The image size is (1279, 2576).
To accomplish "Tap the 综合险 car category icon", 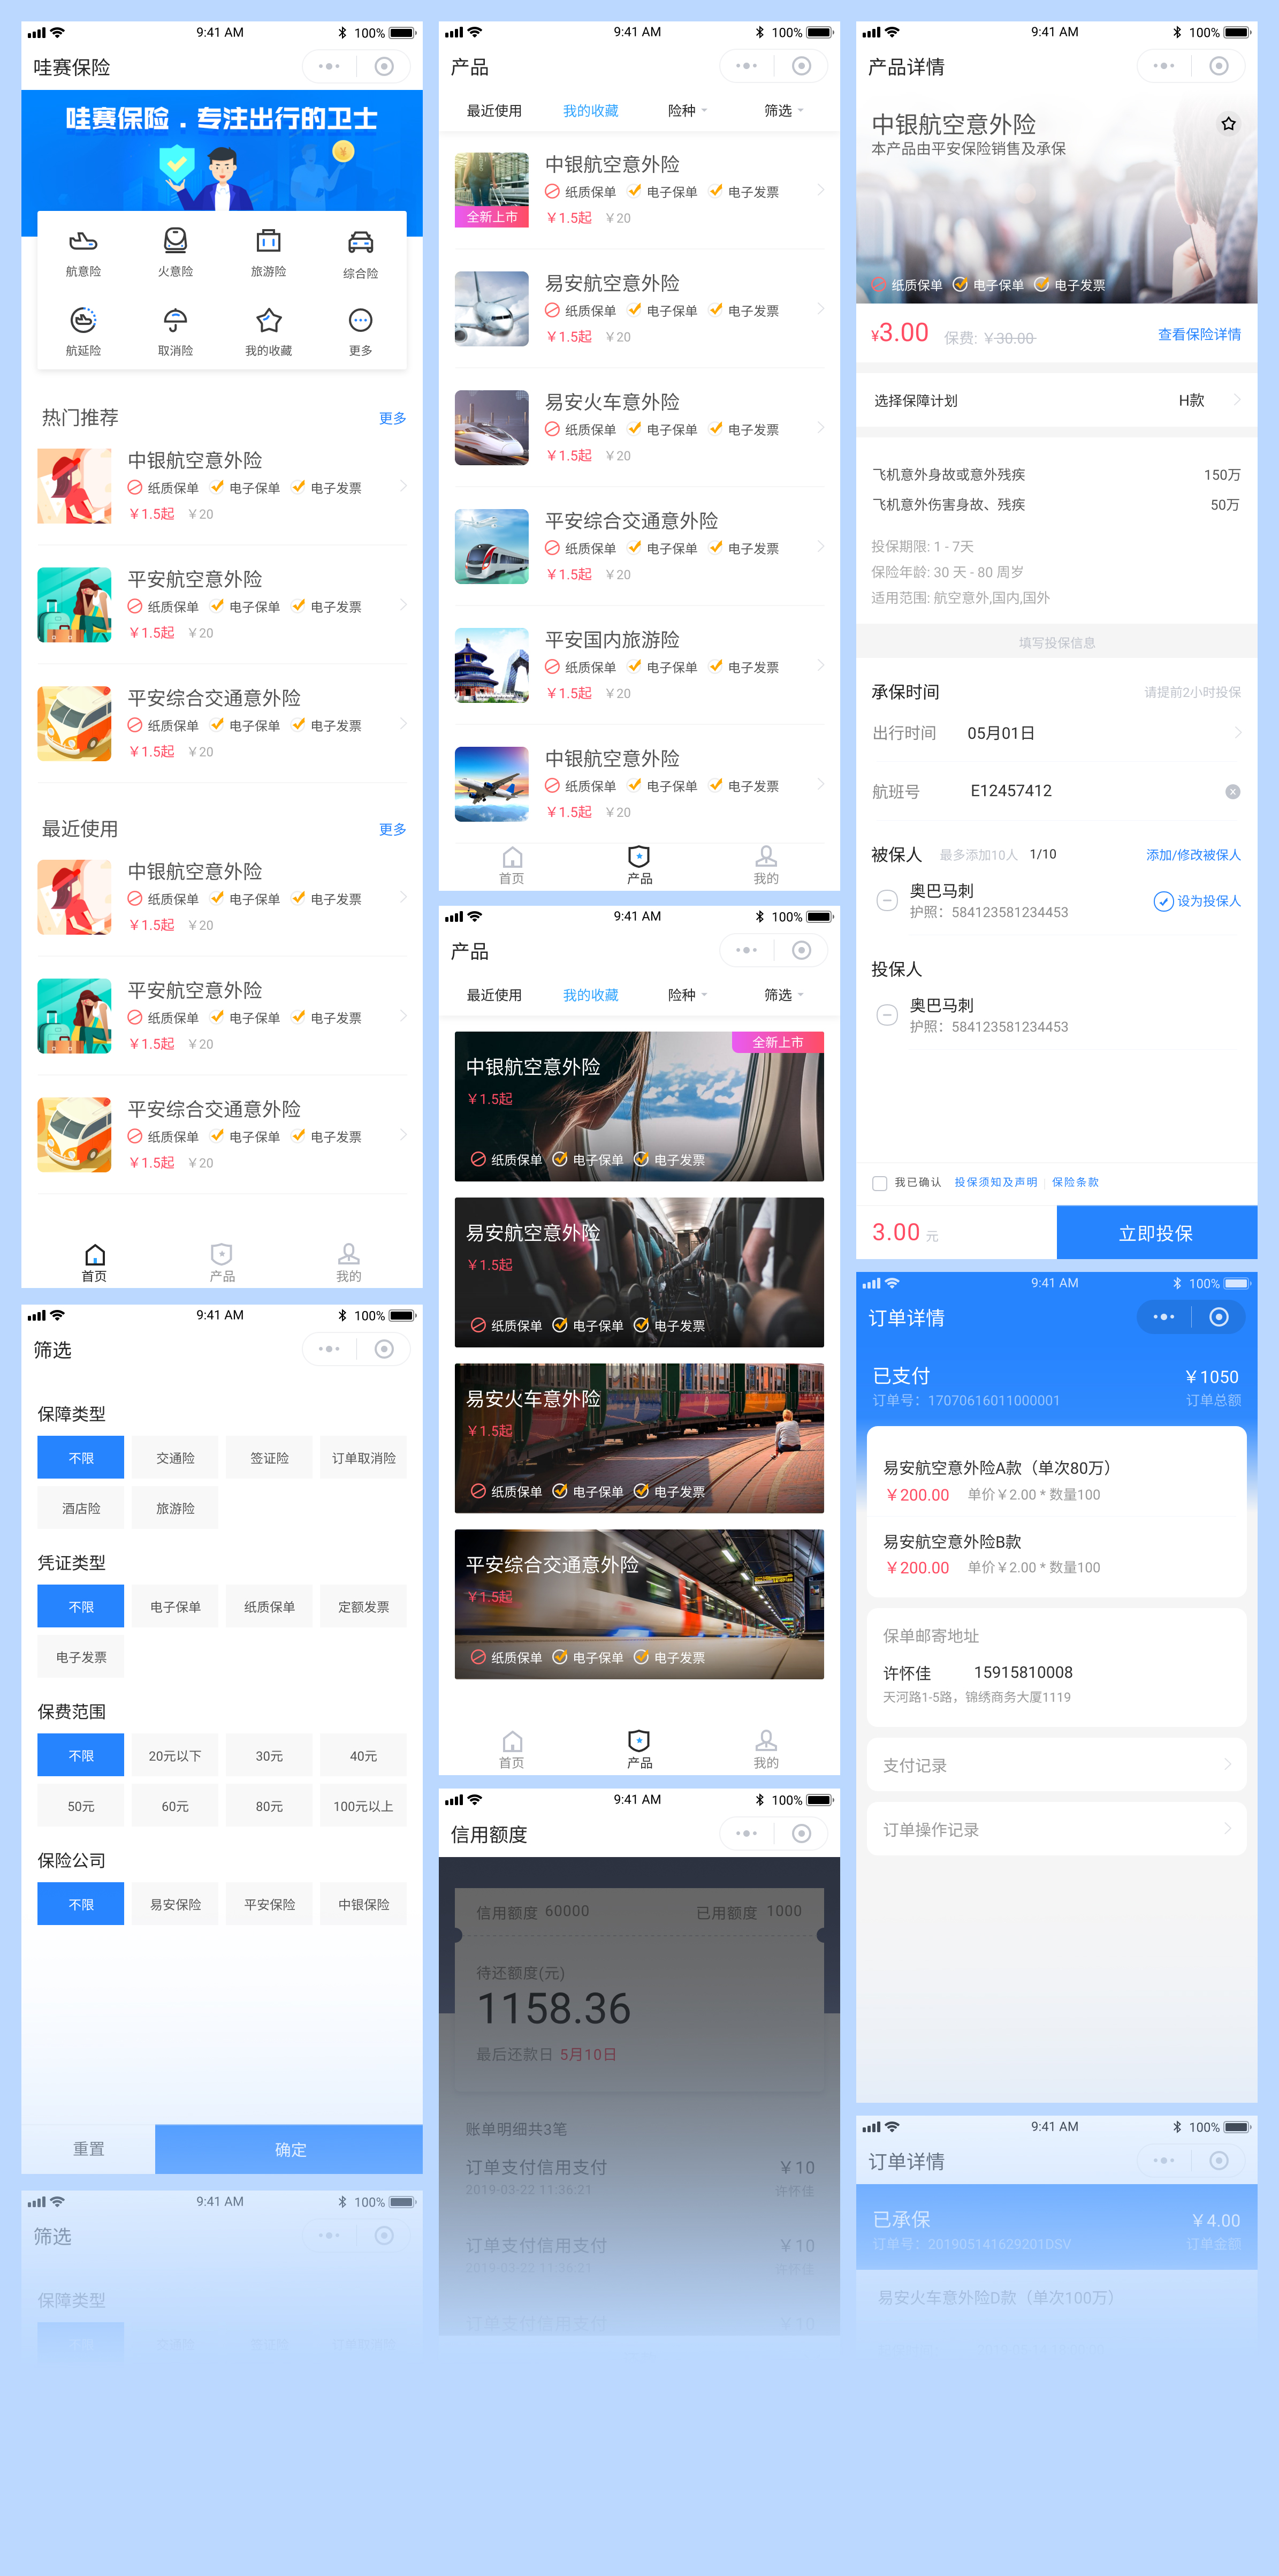I will (x=360, y=243).
